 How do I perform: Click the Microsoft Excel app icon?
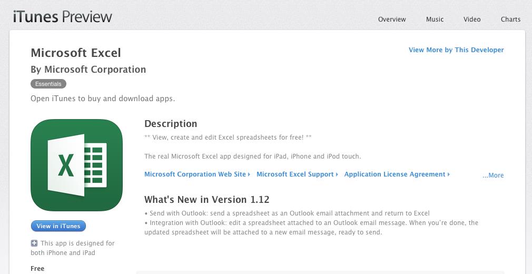coord(77,165)
